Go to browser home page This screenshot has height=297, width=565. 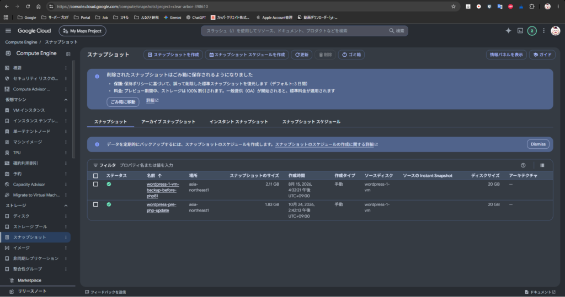pyautogui.click(x=39, y=7)
